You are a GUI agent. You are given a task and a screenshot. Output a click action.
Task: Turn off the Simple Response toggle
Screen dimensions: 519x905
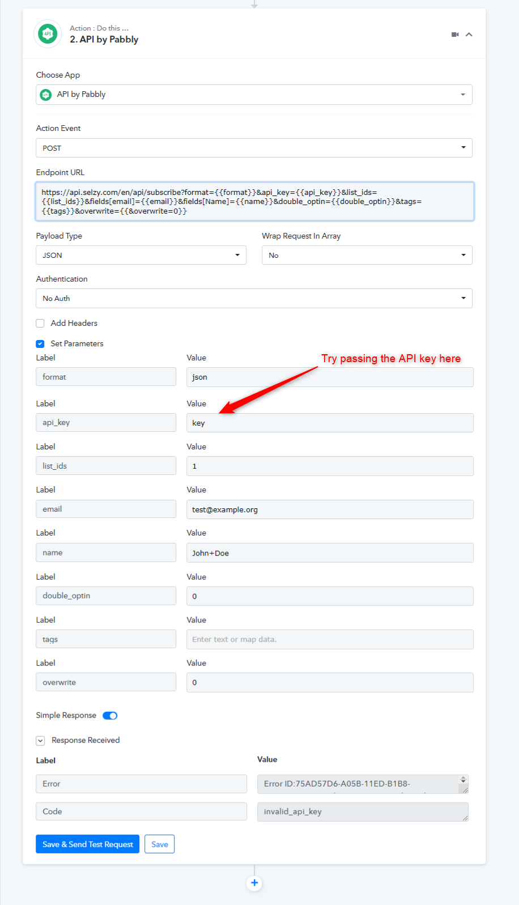110,715
